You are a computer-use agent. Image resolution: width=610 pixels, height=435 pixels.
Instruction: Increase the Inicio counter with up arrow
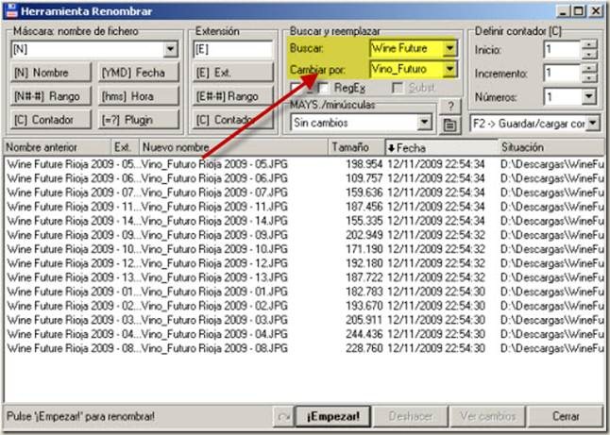589,43
